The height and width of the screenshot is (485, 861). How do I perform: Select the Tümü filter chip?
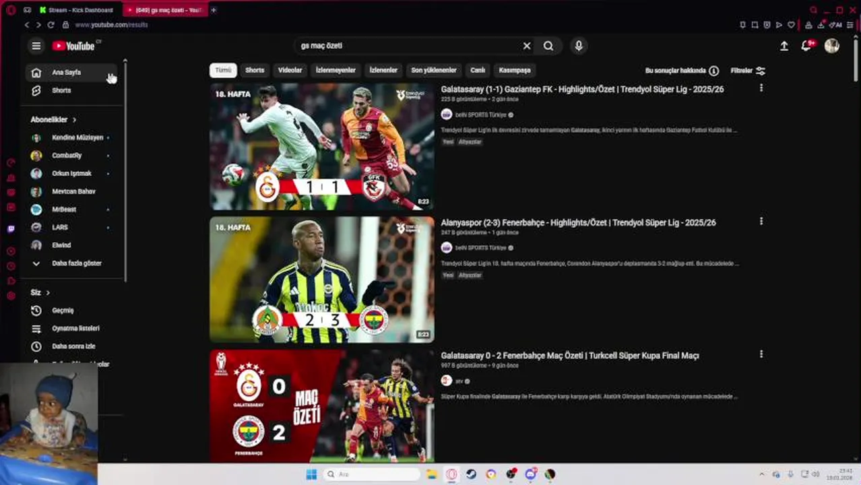pyautogui.click(x=223, y=70)
